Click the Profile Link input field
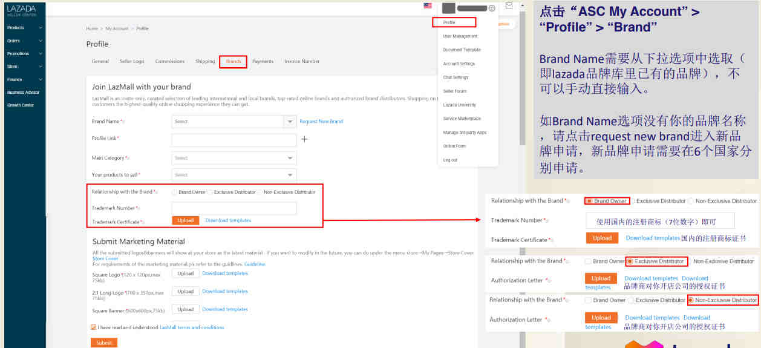The height and width of the screenshot is (348, 761). pos(234,140)
